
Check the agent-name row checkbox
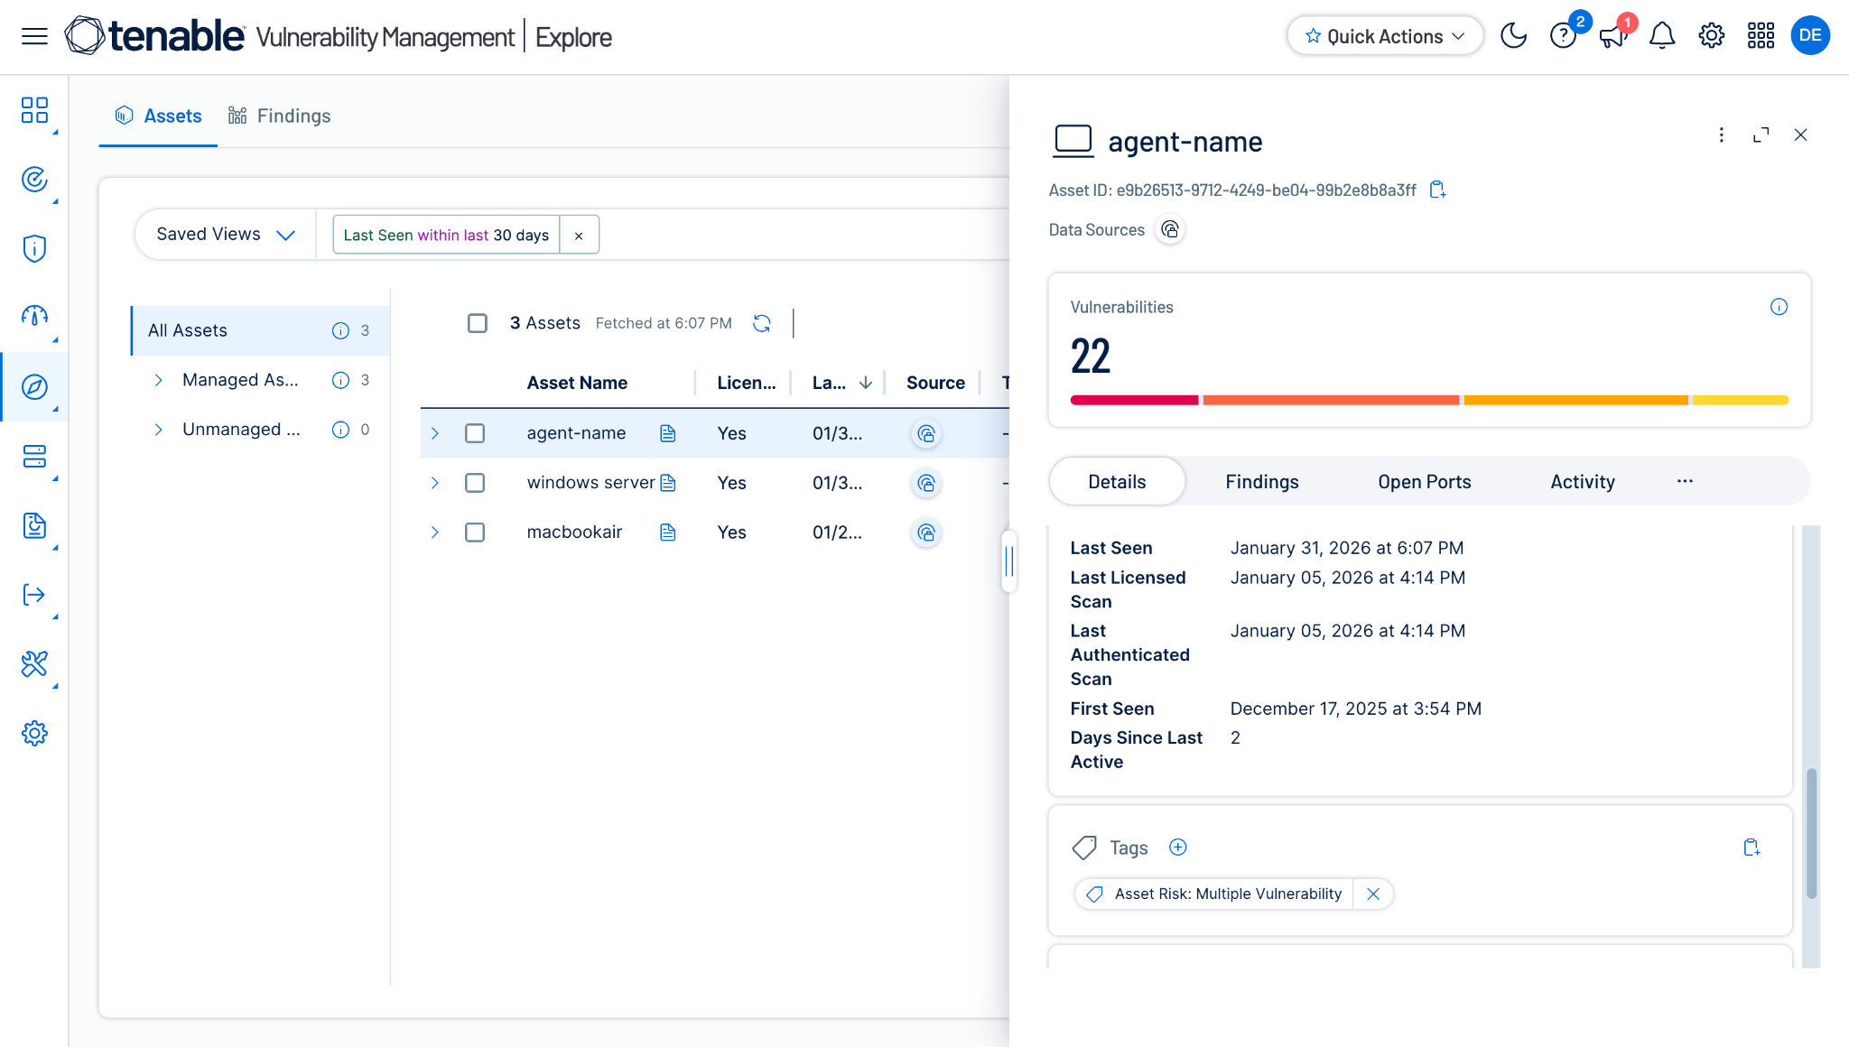(x=475, y=433)
